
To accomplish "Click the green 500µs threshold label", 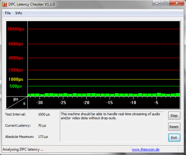I will [x=16, y=86].
